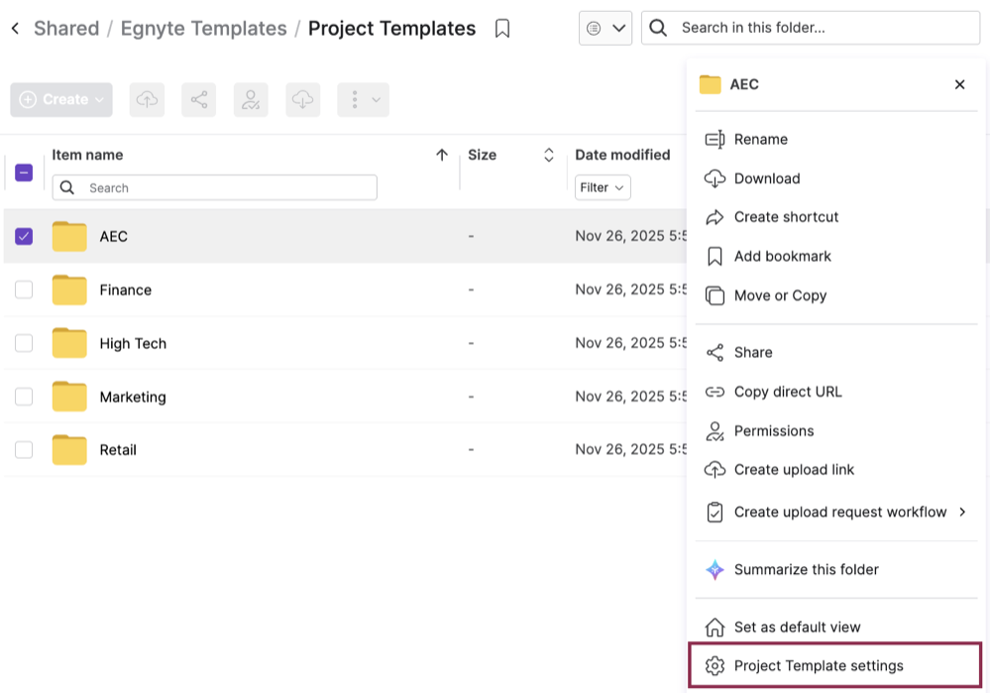990x693 pixels.
Task: Expand the more options kebab menu chevron
Action: pyautogui.click(x=375, y=99)
